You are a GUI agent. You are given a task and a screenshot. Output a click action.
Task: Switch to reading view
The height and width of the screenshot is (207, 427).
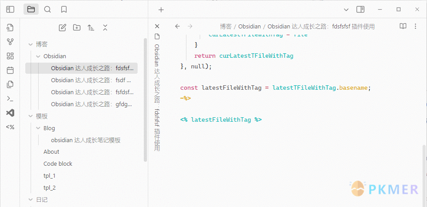click(403, 26)
